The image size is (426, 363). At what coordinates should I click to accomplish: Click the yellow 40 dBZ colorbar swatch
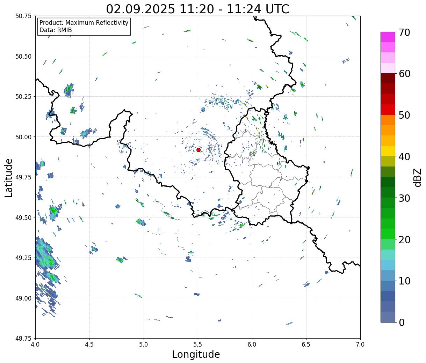tap(388, 151)
